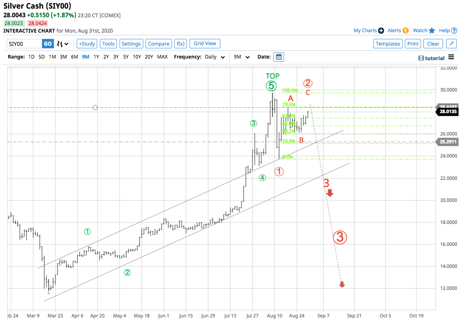Select the 1Y range option
The image size is (469, 330).
pyautogui.click(x=96, y=57)
